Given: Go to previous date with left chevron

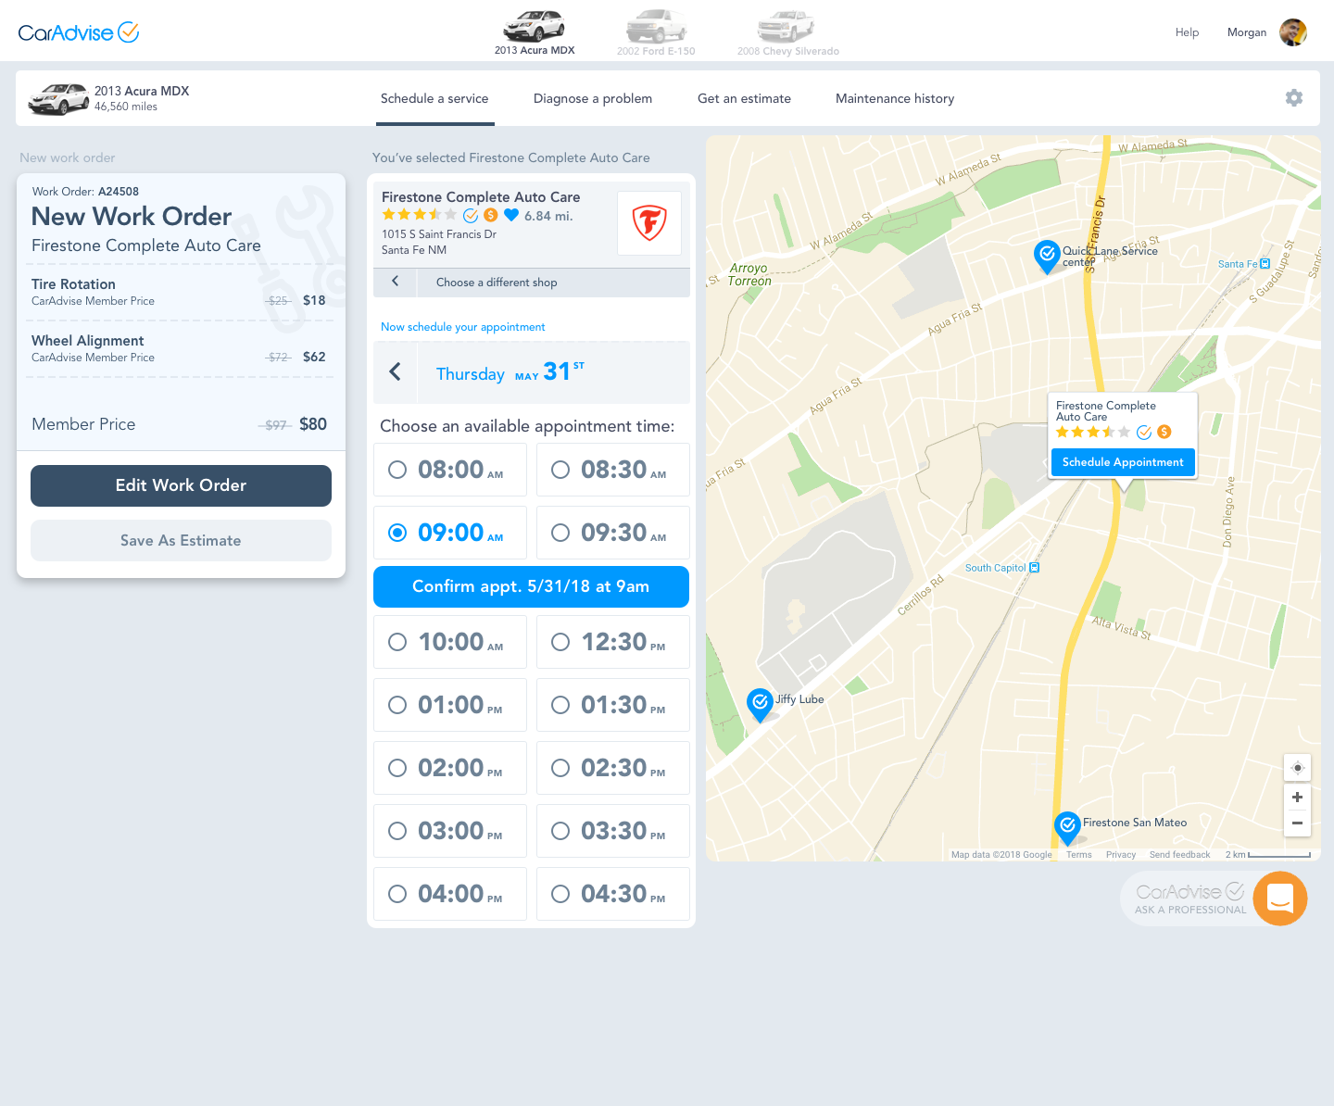Looking at the screenshot, I should coord(396,372).
